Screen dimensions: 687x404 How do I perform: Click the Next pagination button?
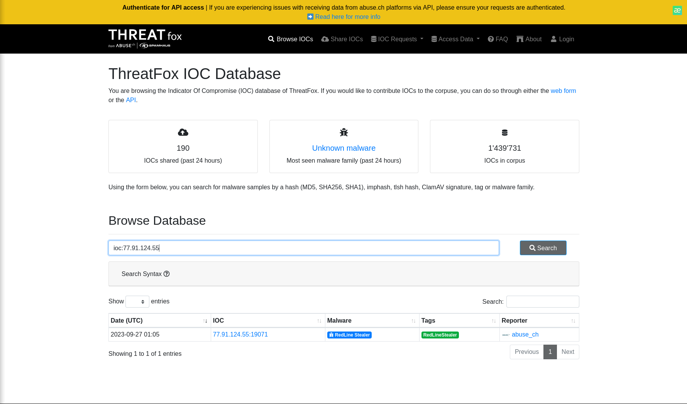click(x=568, y=352)
